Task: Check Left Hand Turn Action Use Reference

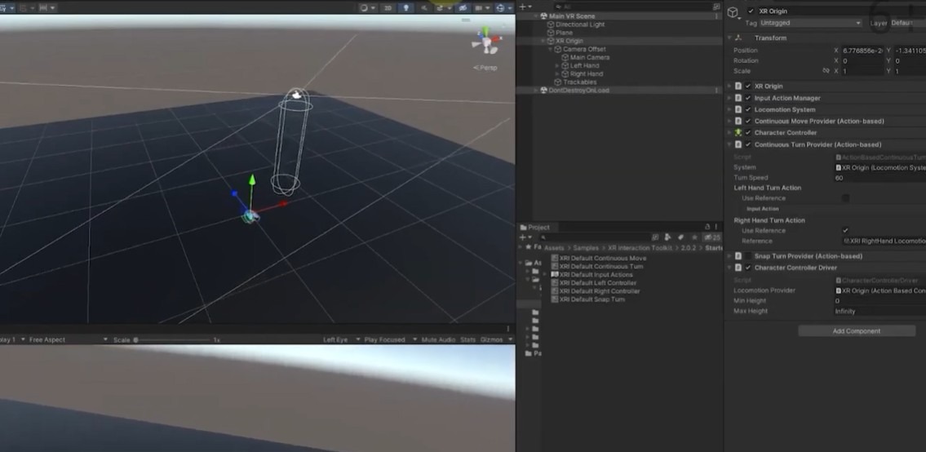Action: click(846, 198)
